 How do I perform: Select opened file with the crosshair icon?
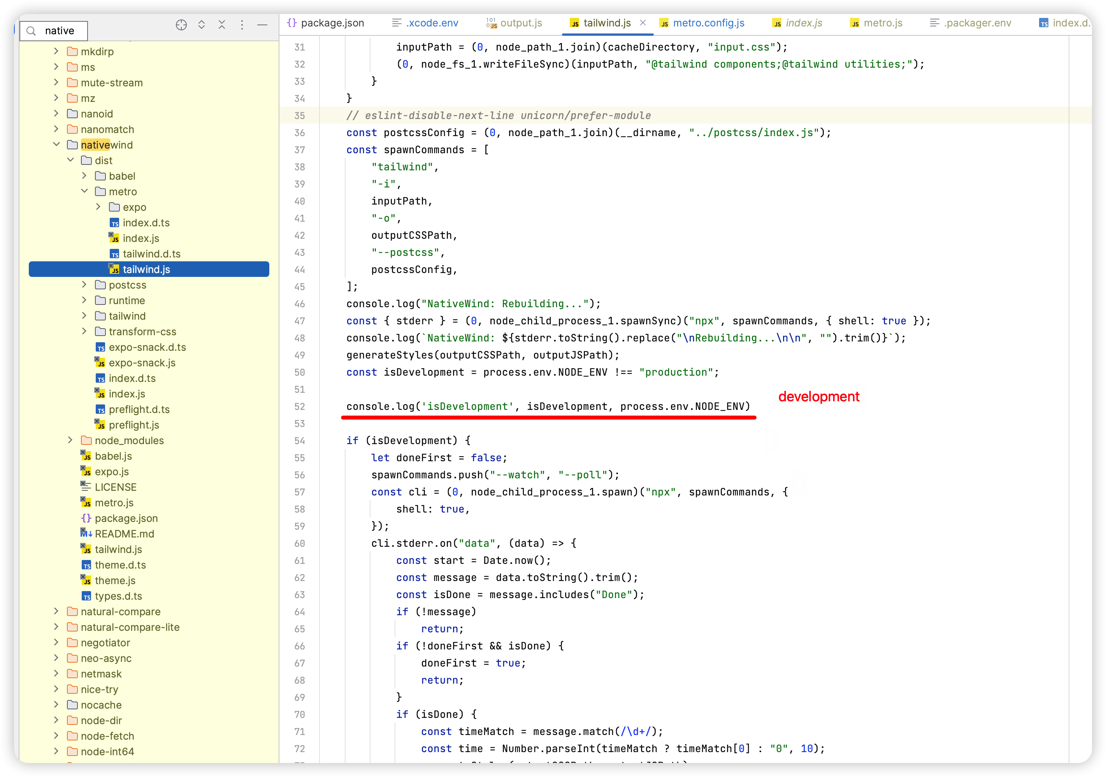tap(182, 24)
